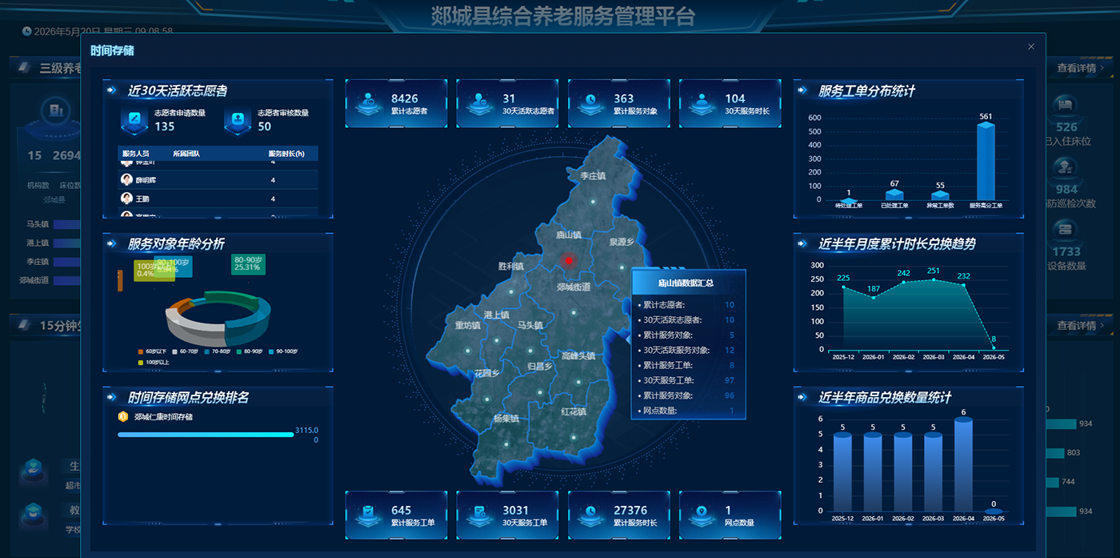Select 高峰头镇 on the map

pyautogui.click(x=578, y=355)
